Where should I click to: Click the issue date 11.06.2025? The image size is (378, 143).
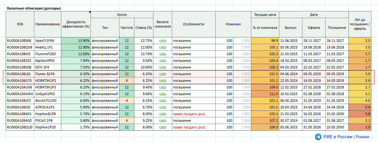(x=291, y=41)
